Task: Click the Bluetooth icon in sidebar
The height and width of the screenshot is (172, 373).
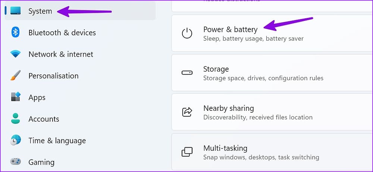Action: [x=15, y=32]
